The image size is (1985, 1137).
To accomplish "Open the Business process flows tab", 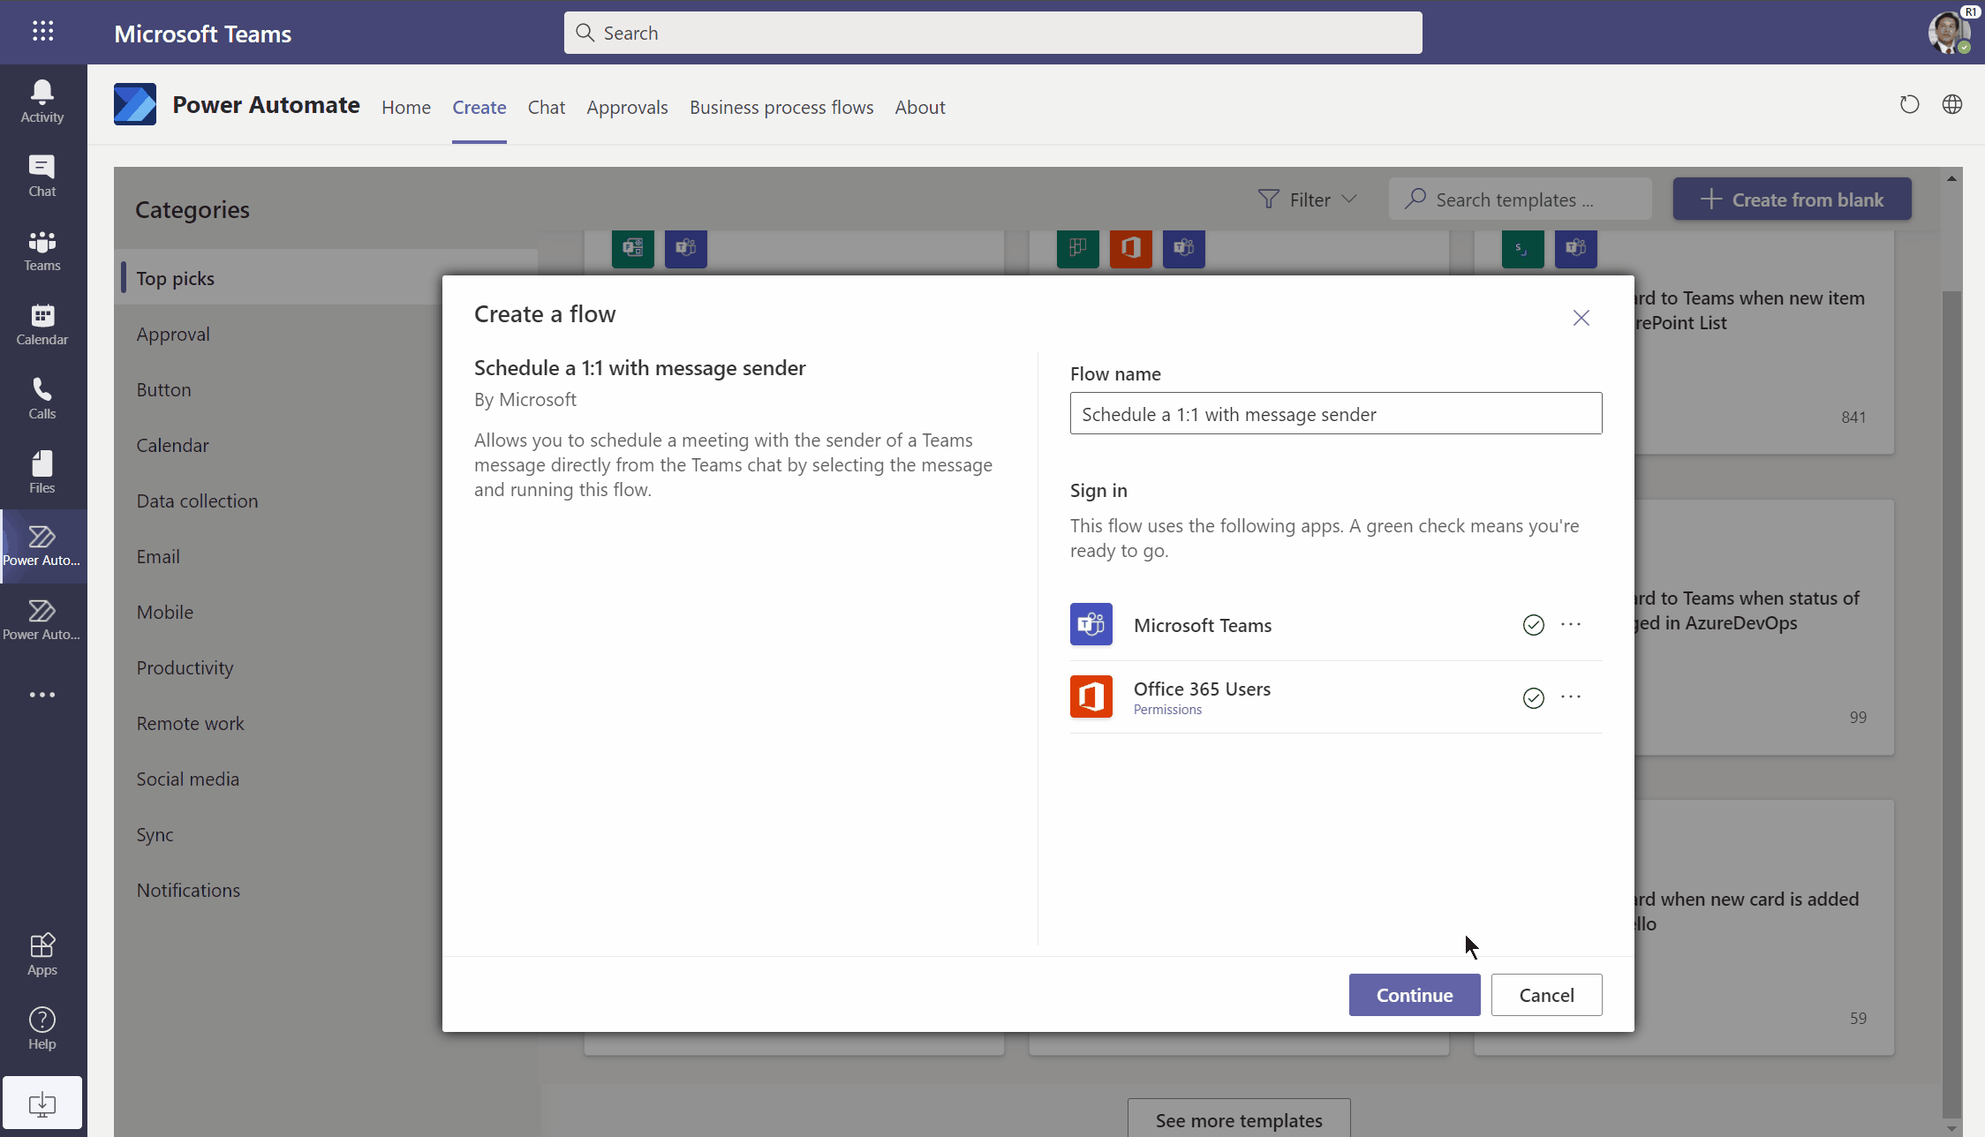I will (781, 107).
